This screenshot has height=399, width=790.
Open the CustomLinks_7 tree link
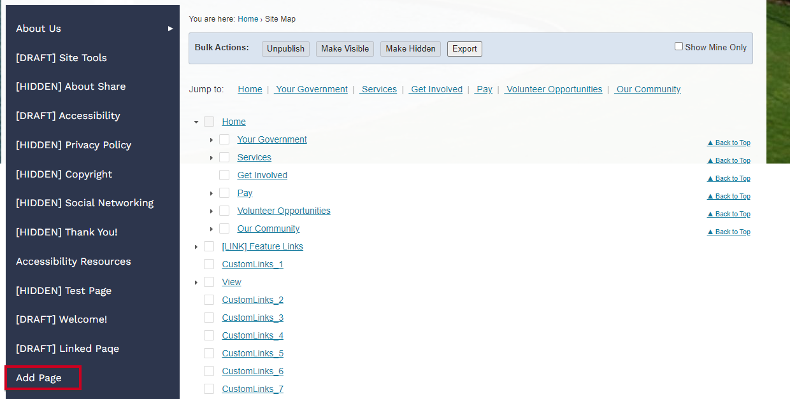[x=253, y=389]
